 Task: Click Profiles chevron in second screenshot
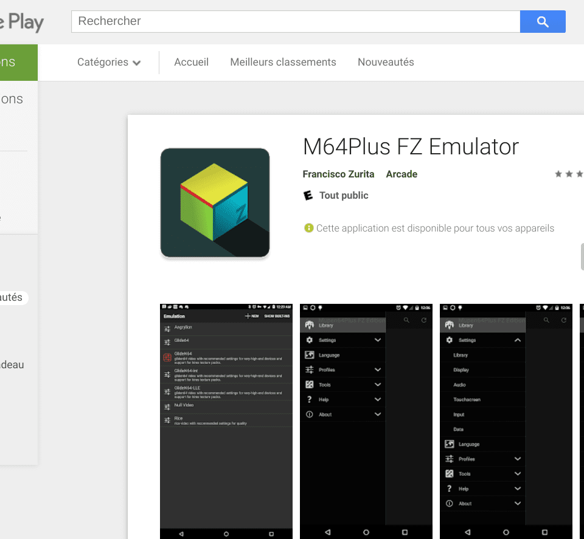coord(378,369)
